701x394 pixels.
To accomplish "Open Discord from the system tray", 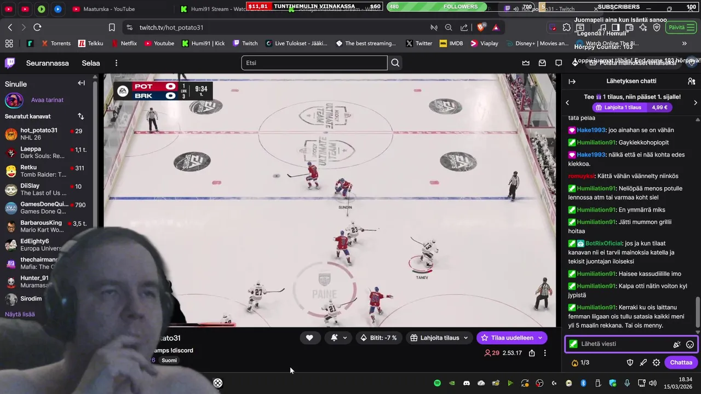I will (467, 383).
